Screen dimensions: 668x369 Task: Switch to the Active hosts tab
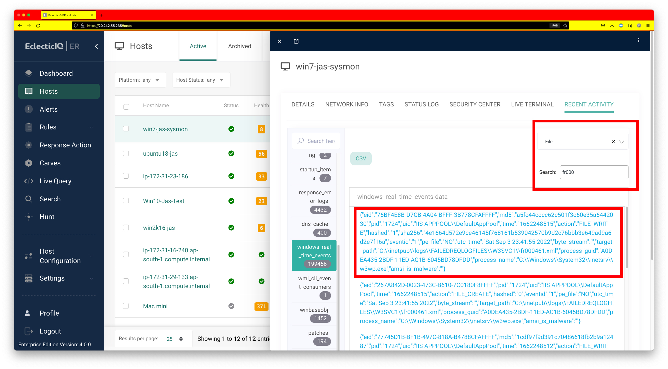click(197, 46)
